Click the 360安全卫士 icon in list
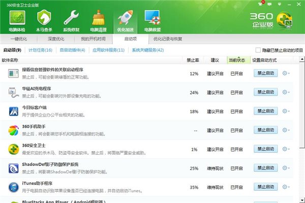The width and height of the screenshot is (305, 203). 13,149
